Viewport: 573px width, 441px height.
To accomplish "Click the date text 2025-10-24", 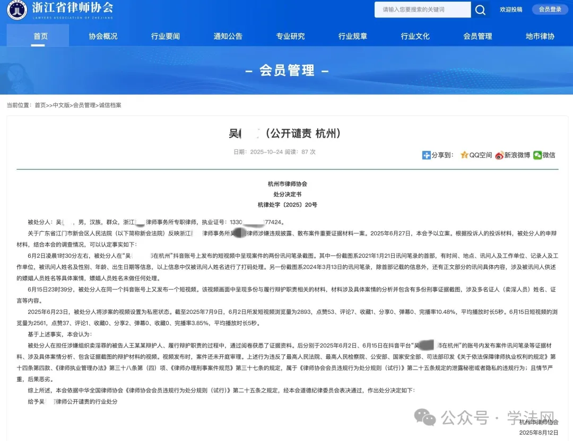I will click(x=266, y=152).
